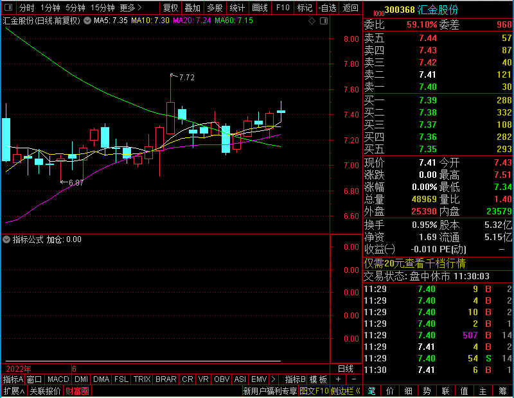
Task: Select the 细 detail tab
Action: click(x=409, y=391)
